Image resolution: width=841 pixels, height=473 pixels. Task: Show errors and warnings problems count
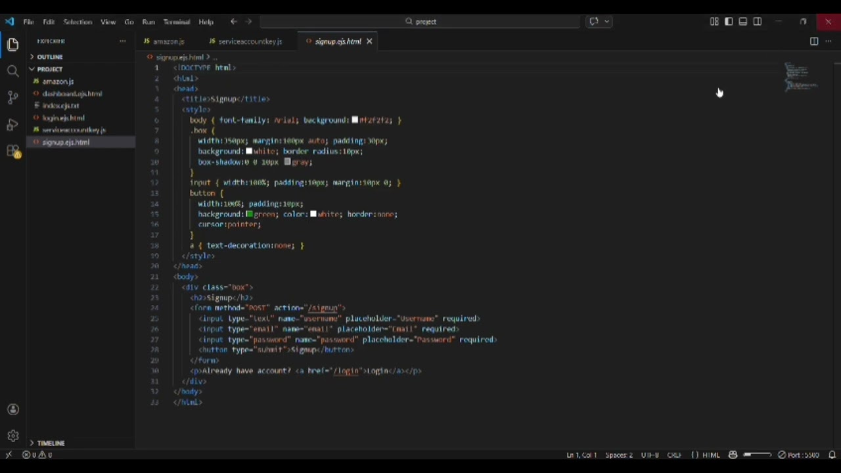(37, 455)
